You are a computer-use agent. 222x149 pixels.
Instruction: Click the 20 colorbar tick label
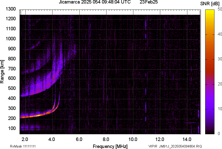220,84
